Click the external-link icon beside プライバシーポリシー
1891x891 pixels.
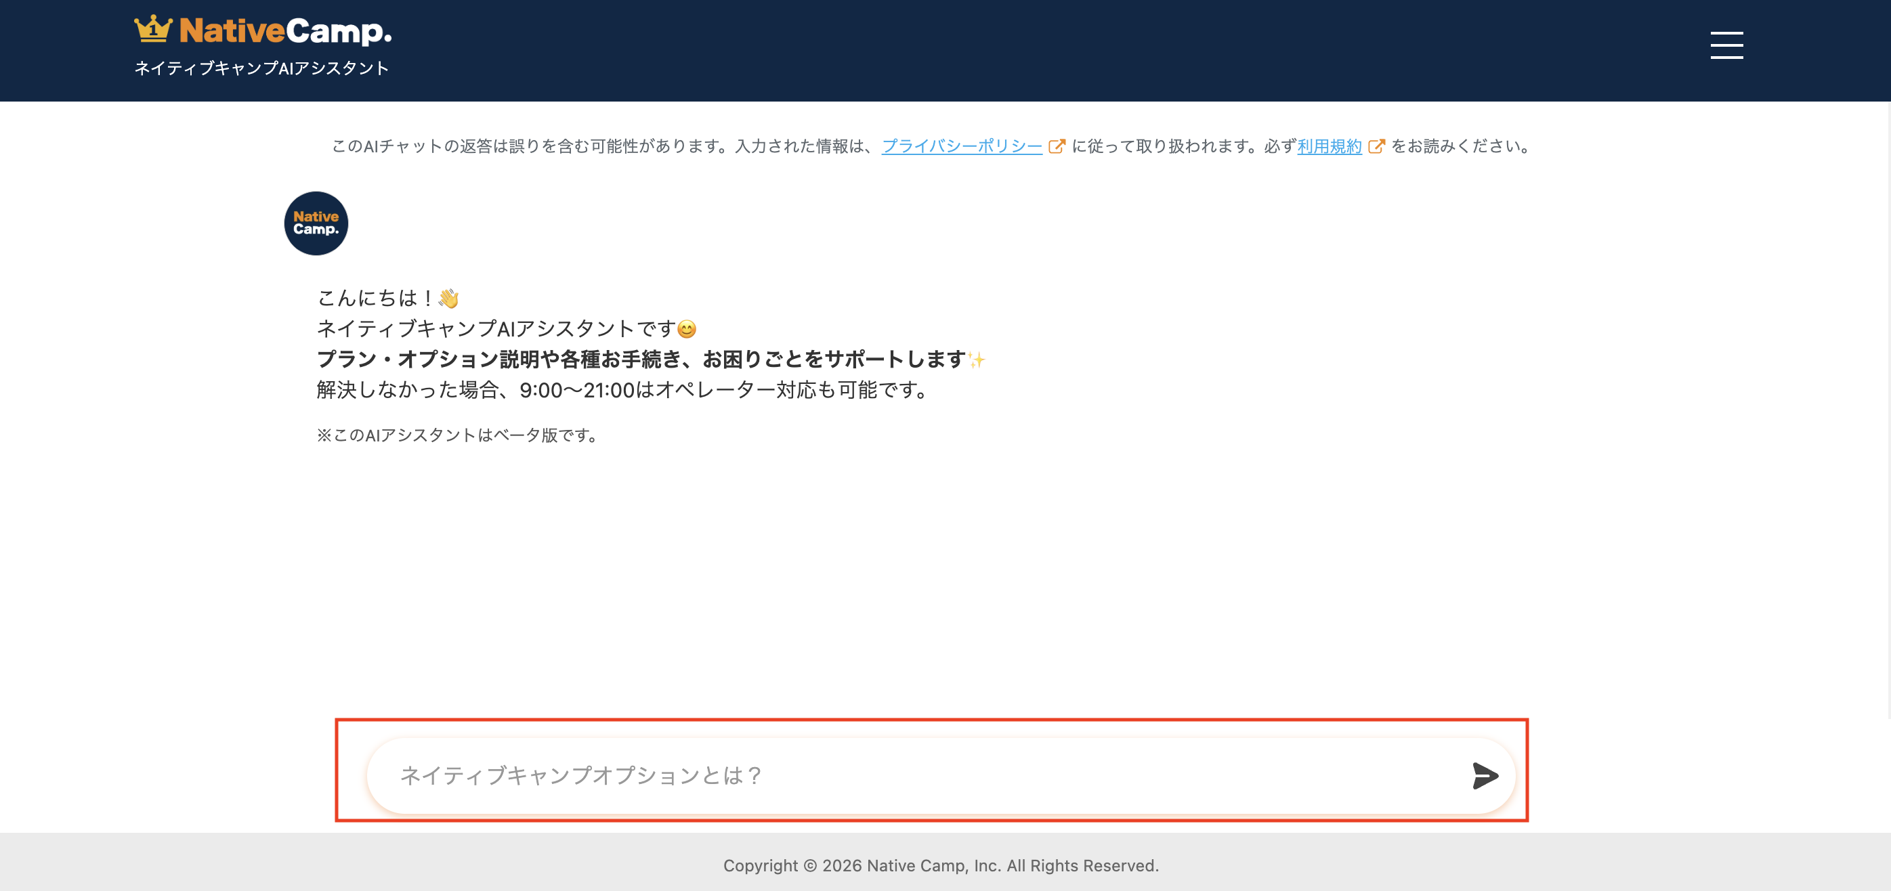tap(1057, 147)
